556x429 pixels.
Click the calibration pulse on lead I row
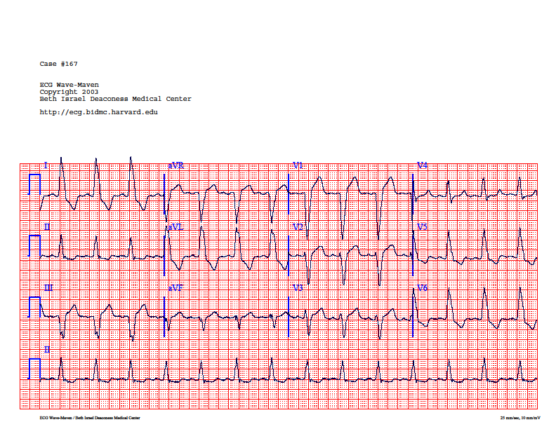click(x=34, y=184)
